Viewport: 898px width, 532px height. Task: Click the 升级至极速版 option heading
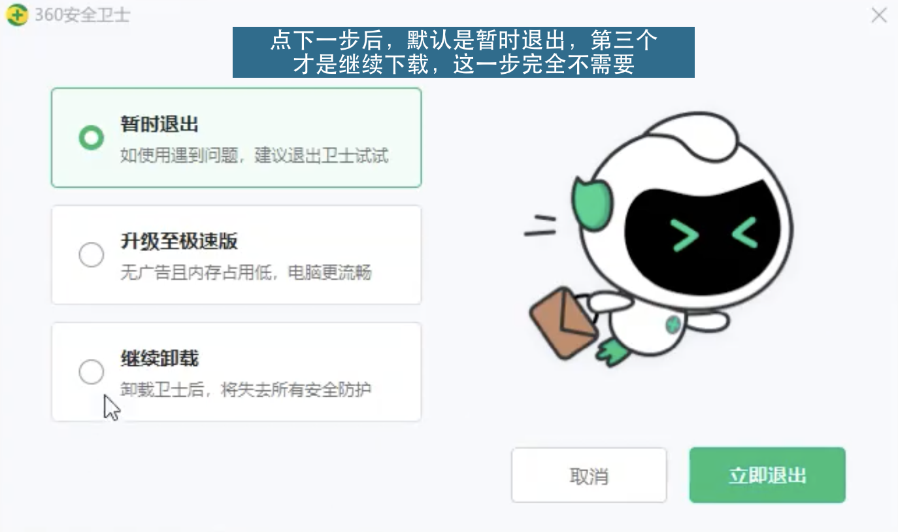point(178,241)
